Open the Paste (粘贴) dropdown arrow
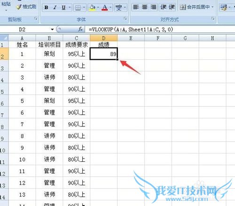Screen dimensions: 235x206 click(x=6, y=10)
